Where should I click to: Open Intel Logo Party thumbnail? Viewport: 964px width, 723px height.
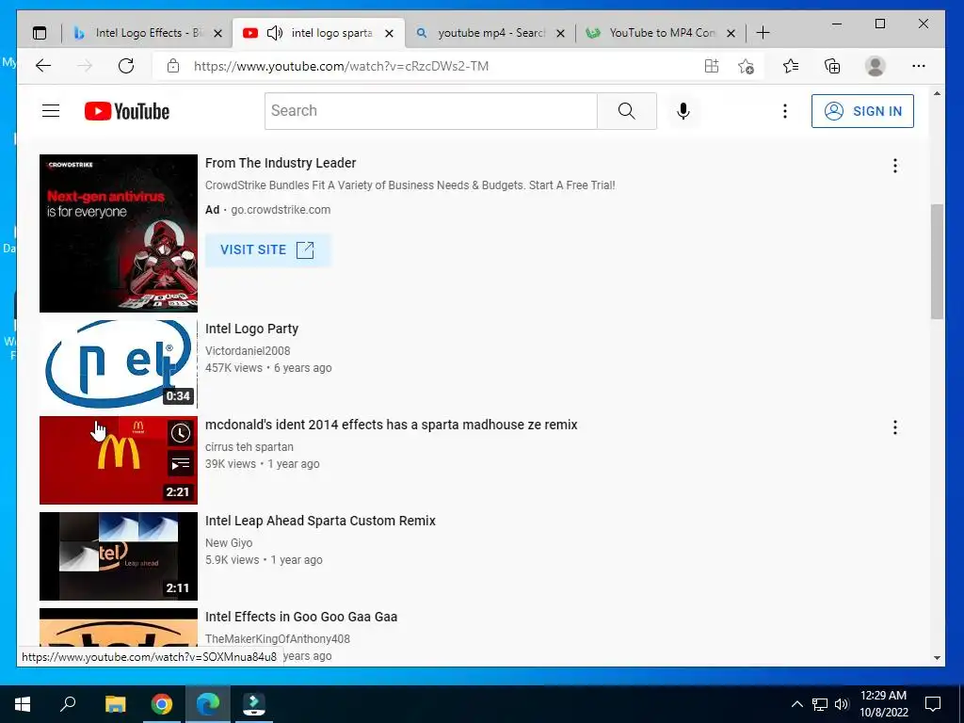119,364
